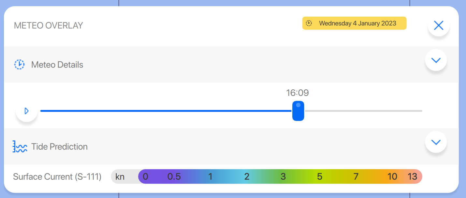Click the Tide Prediction heading label
466x198 pixels.
coord(59,146)
